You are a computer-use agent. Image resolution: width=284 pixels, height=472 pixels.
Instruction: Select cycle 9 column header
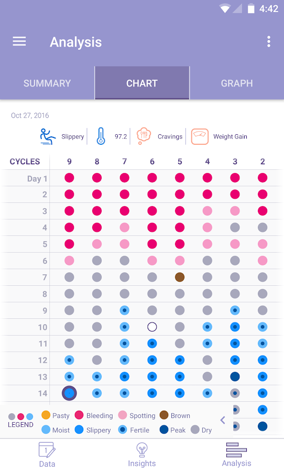[x=69, y=162]
